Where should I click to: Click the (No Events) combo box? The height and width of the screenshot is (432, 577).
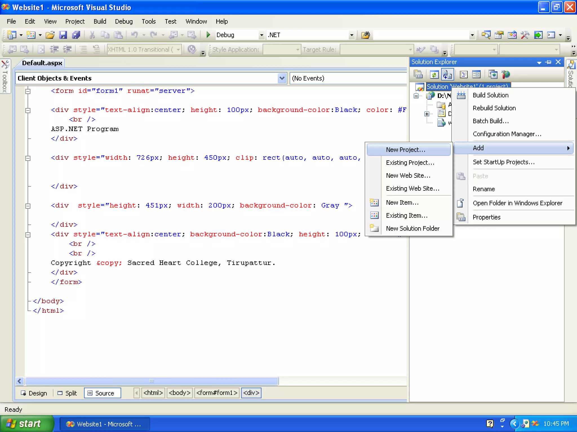click(348, 78)
